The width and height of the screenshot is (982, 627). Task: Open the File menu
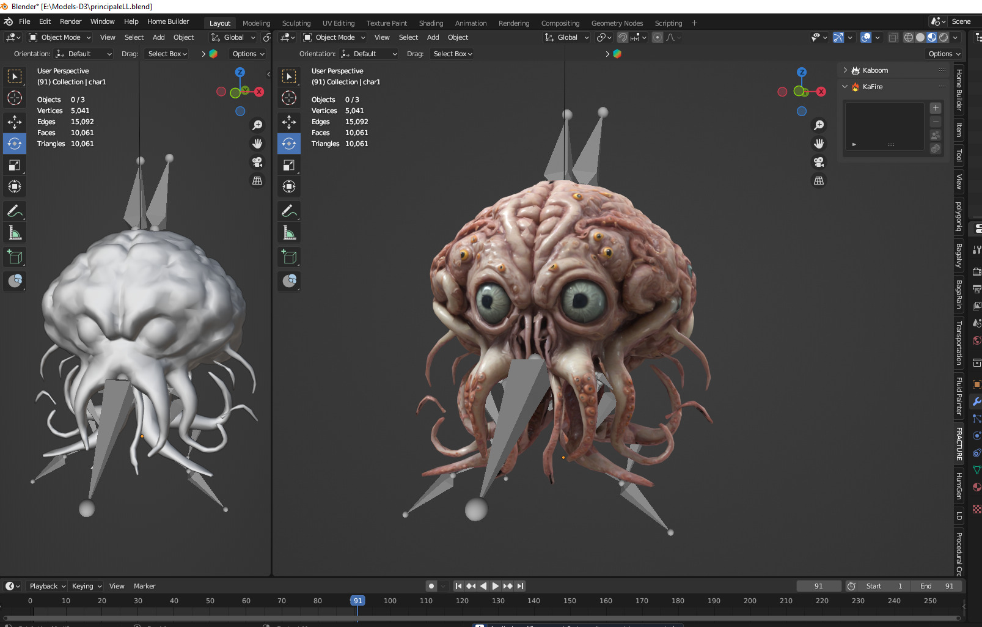click(24, 21)
